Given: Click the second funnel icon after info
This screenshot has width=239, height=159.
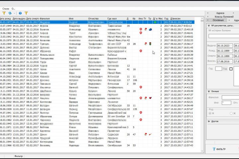Looking at the screenshot, I should tap(26, 13).
